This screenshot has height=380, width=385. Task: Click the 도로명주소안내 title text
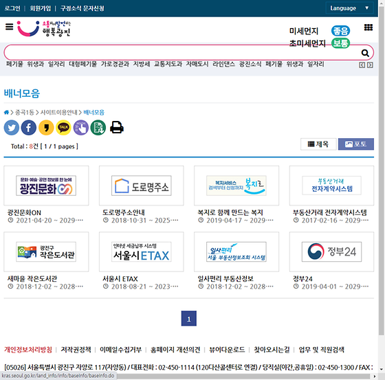coord(124,212)
